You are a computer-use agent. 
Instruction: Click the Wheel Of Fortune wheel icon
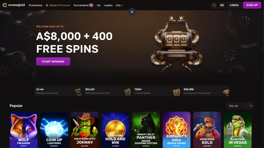pyautogui.click(x=47, y=5)
